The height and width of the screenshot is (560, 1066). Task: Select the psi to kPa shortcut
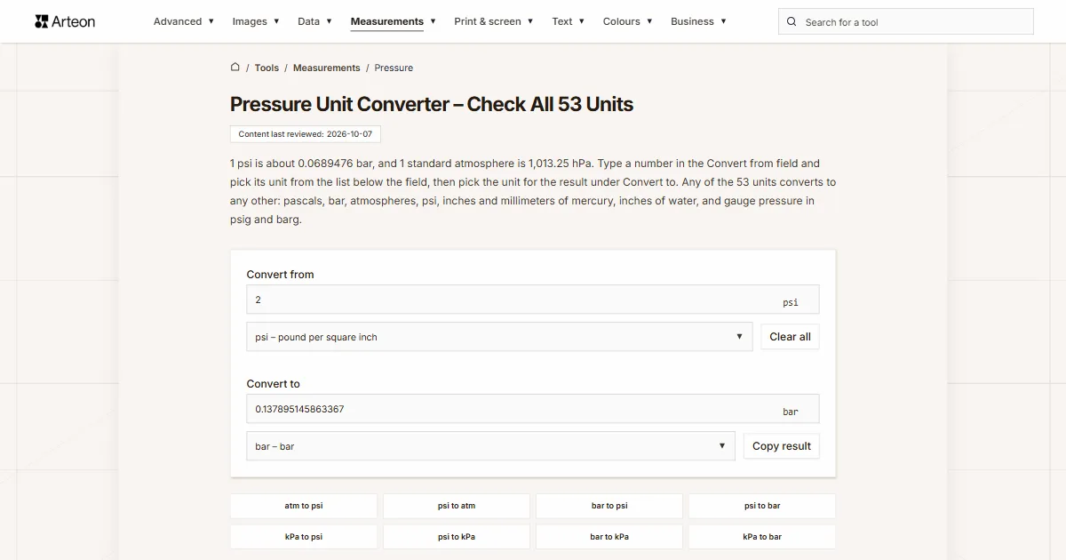pos(457,537)
